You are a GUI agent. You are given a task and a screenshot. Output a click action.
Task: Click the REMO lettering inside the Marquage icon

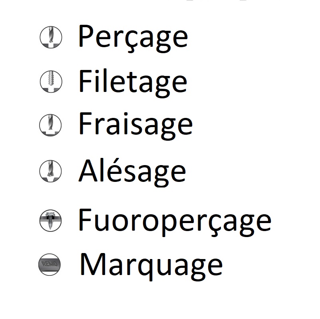pos(50,264)
